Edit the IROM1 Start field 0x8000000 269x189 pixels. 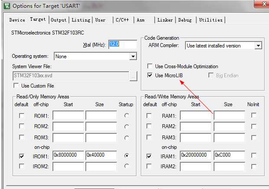[x=68, y=155]
